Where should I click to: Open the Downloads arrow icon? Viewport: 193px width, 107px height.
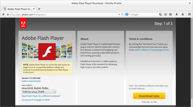click(177, 14)
